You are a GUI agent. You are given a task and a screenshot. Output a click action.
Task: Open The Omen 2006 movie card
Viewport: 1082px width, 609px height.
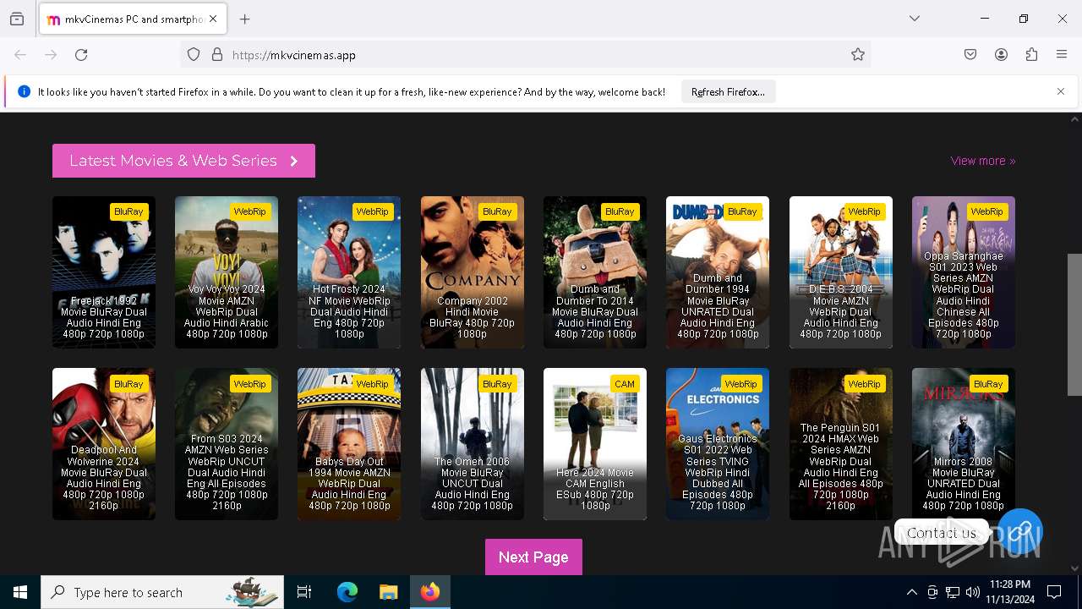[x=473, y=444]
